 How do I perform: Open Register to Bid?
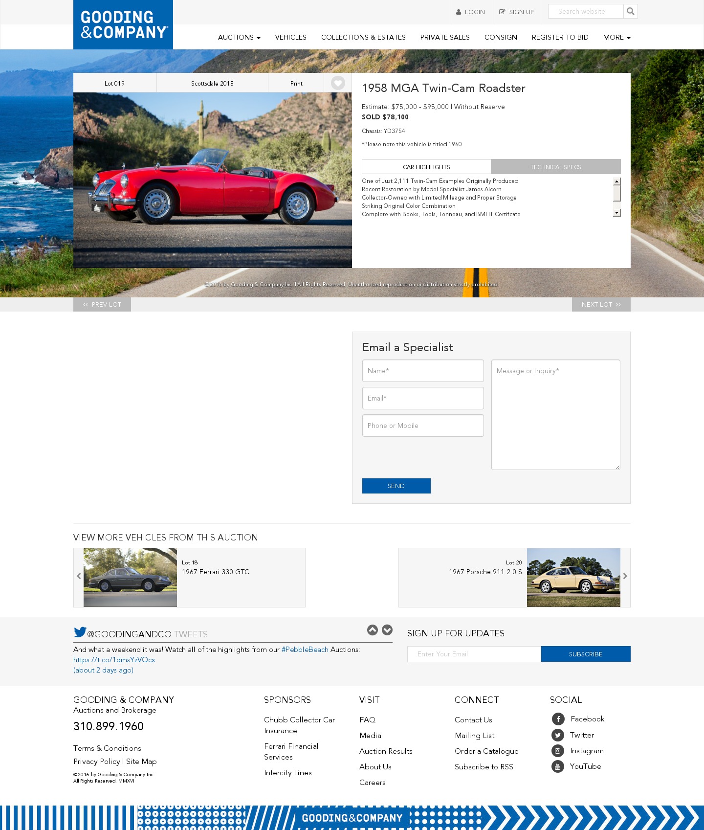pyautogui.click(x=560, y=37)
